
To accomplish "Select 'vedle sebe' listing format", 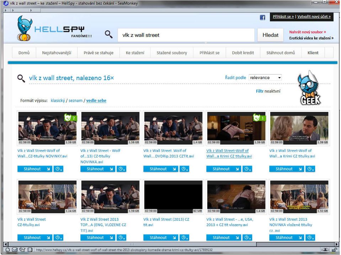I will point(96,101).
